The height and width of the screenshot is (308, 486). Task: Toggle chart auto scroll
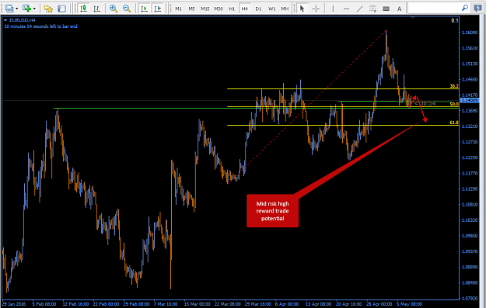pos(144,9)
